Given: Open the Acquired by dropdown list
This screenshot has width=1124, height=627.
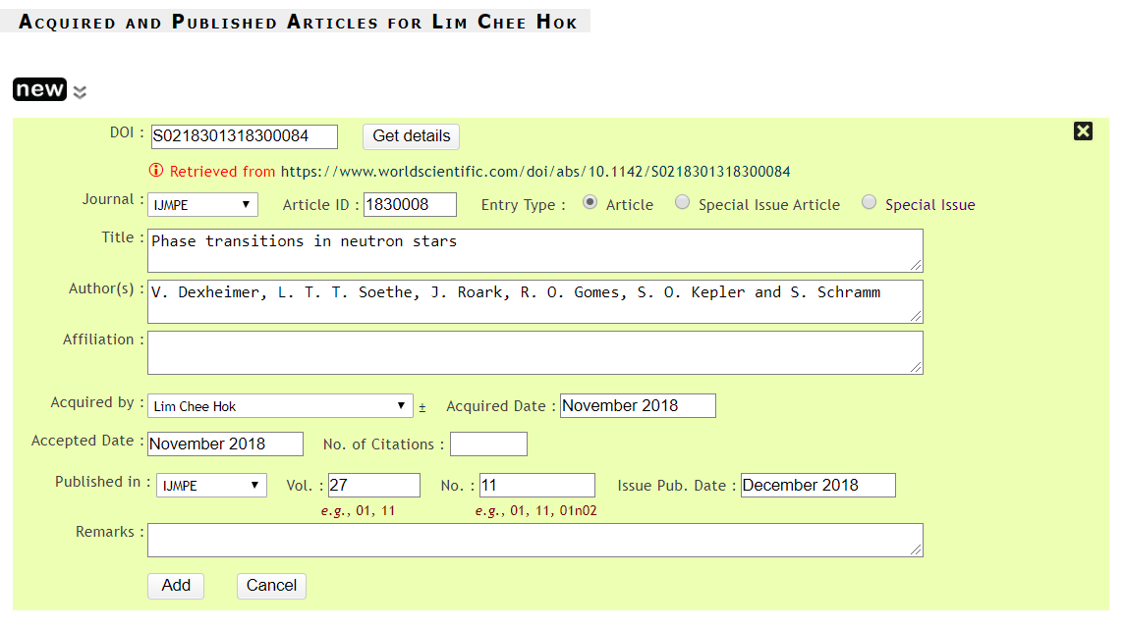Looking at the screenshot, I should (280, 406).
